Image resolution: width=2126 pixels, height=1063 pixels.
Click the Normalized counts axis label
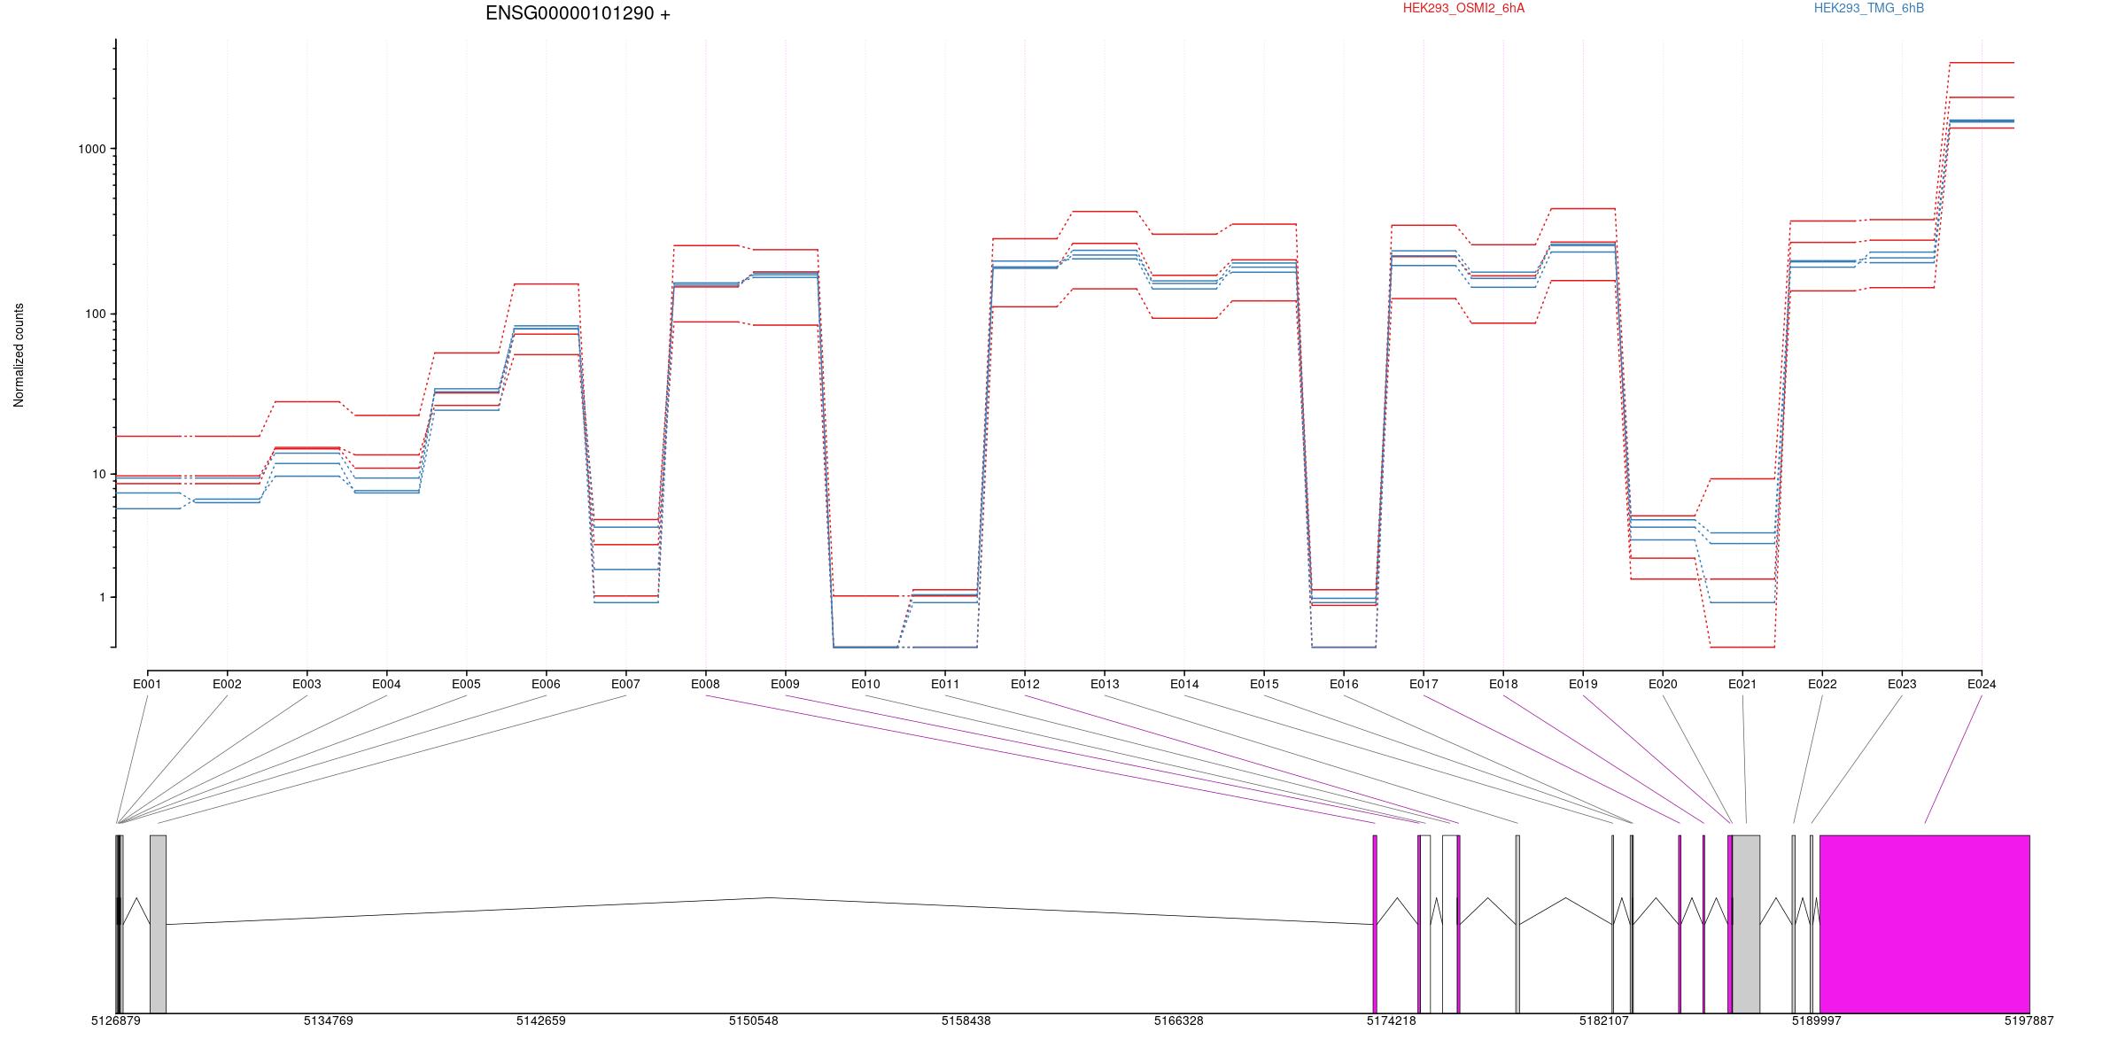pyautogui.click(x=19, y=355)
